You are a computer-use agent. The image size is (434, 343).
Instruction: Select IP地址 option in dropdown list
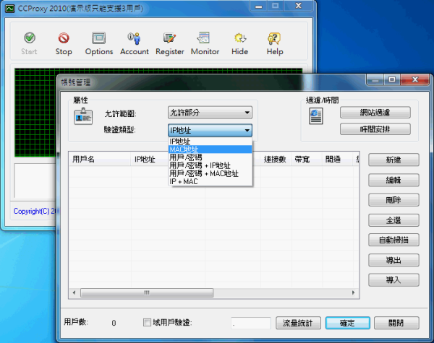210,142
